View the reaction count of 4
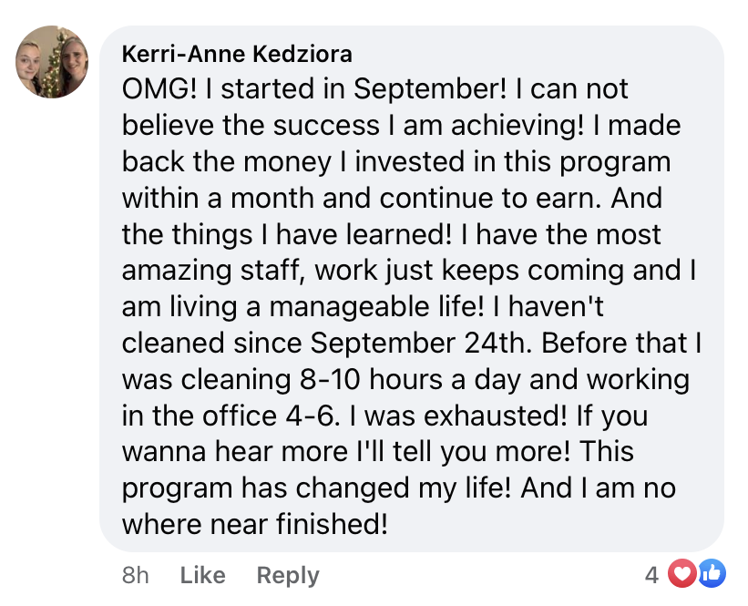The height and width of the screenshot is (606, 748). [651, 575]
